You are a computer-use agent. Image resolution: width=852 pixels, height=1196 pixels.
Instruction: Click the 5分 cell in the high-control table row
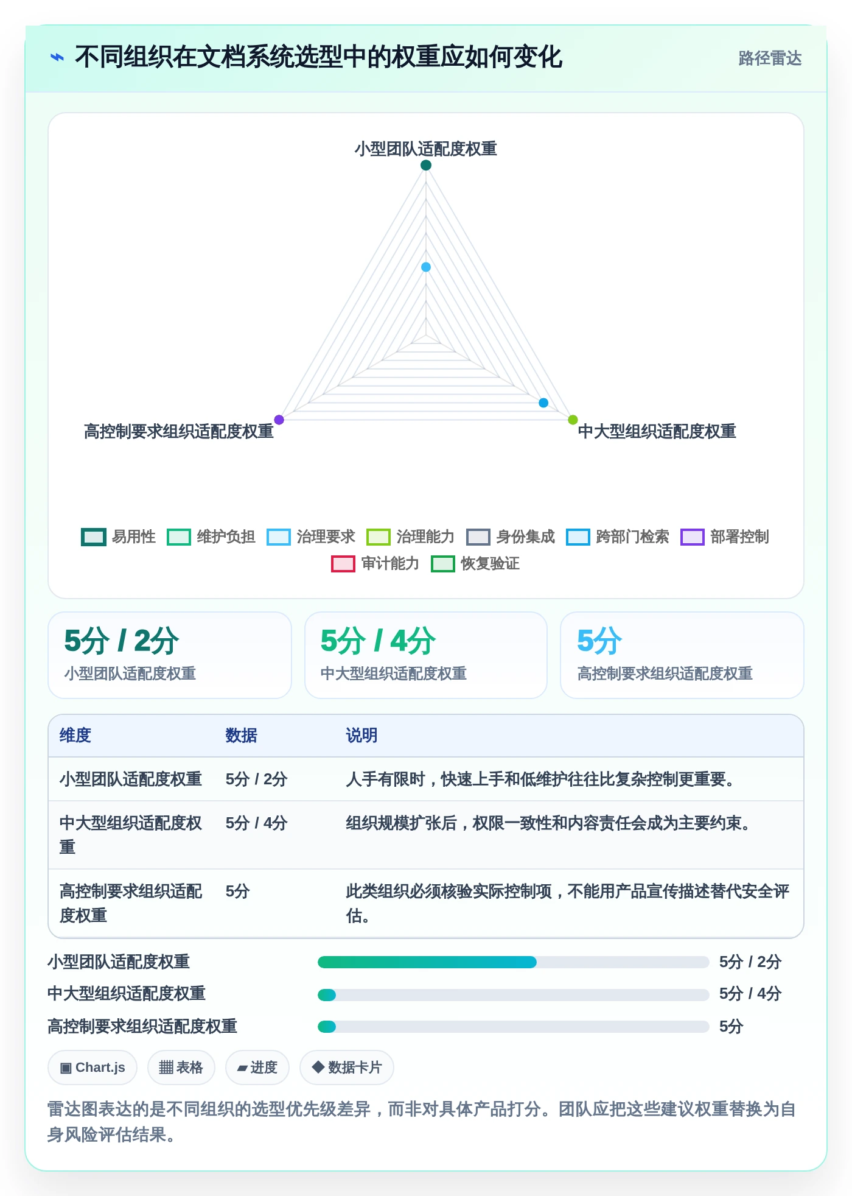(238, 892)
